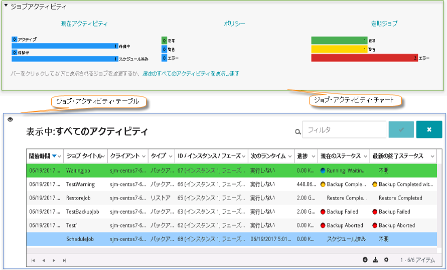Click the blue Running status icon for WaitingJob
The height and width of the screenshot is (270, 447).
(323, 170)
